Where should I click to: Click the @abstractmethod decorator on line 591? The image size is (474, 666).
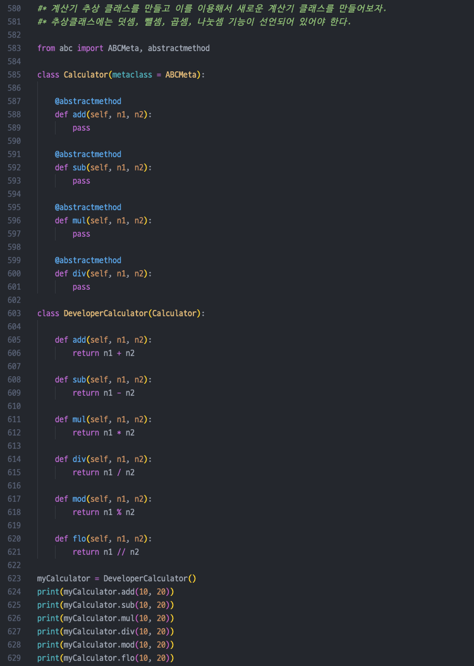coord(88,154)
